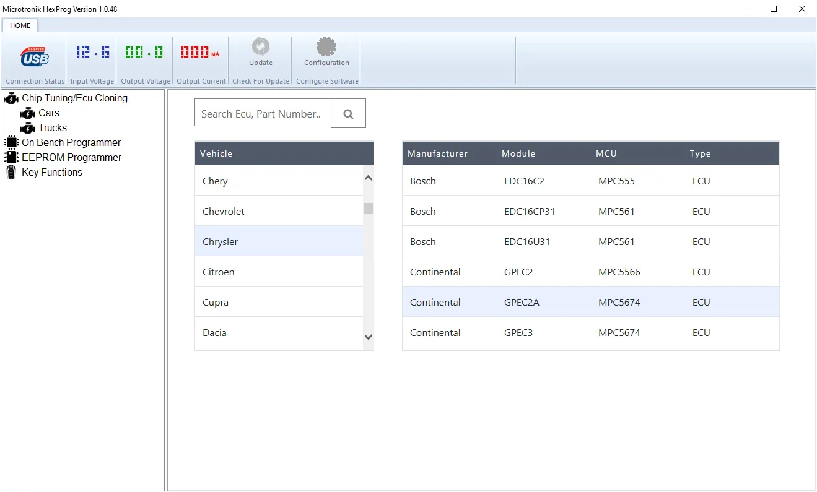Click the Manufacturer column header

437,153
